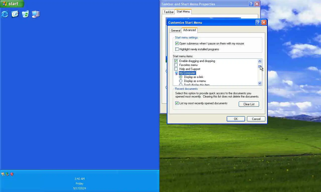
Task: Select Display as a link for My Computer
Action: point(181,77)
